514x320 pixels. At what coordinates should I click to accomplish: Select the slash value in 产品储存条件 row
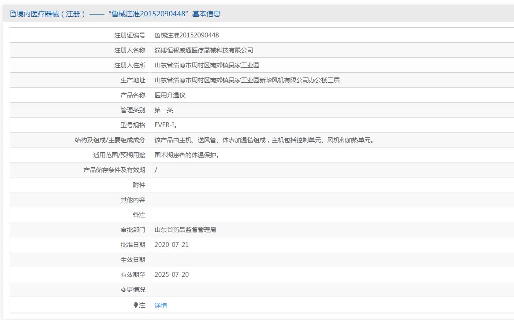[156, 170]
